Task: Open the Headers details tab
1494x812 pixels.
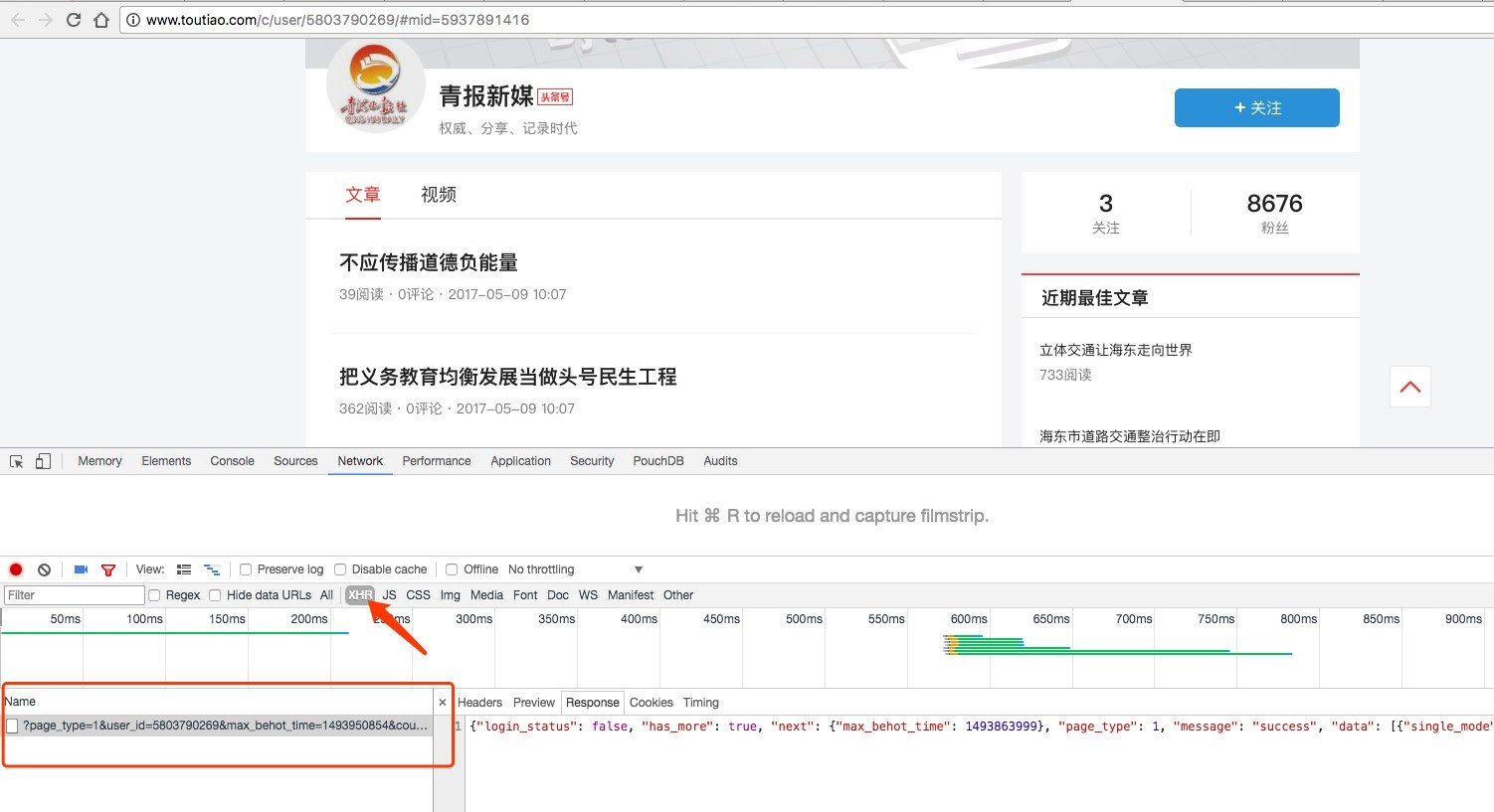Action: (480, 703)
